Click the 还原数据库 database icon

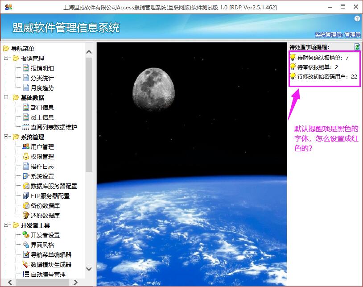tap(26, 215)
